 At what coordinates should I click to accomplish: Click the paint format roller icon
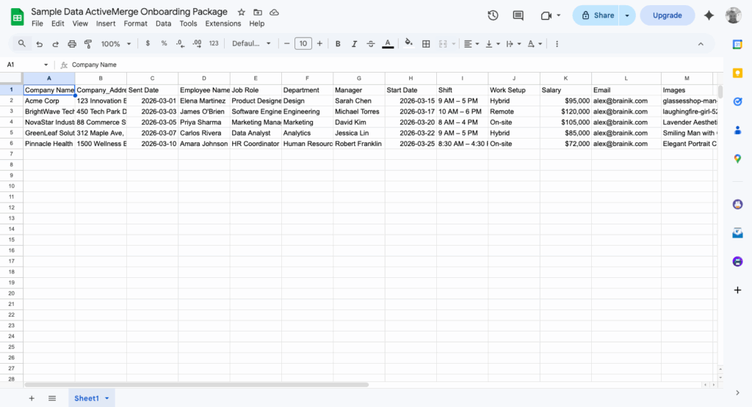(x=88, y=44)
